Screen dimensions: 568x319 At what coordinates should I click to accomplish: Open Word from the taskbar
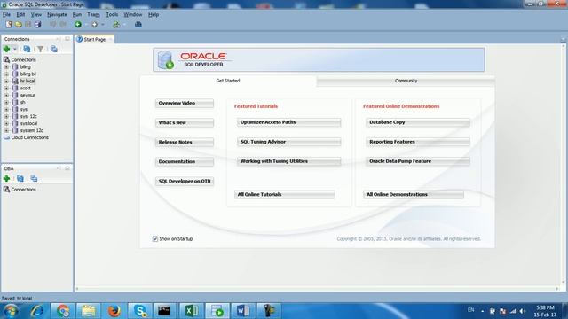pyautogui.click(x=242, y=311)
